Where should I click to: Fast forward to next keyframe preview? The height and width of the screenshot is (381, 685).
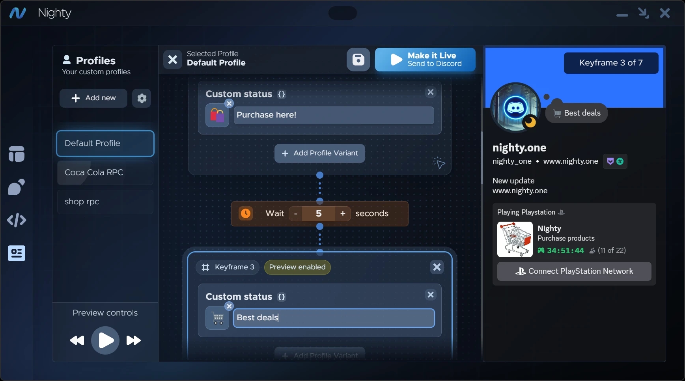pos(134,340)
